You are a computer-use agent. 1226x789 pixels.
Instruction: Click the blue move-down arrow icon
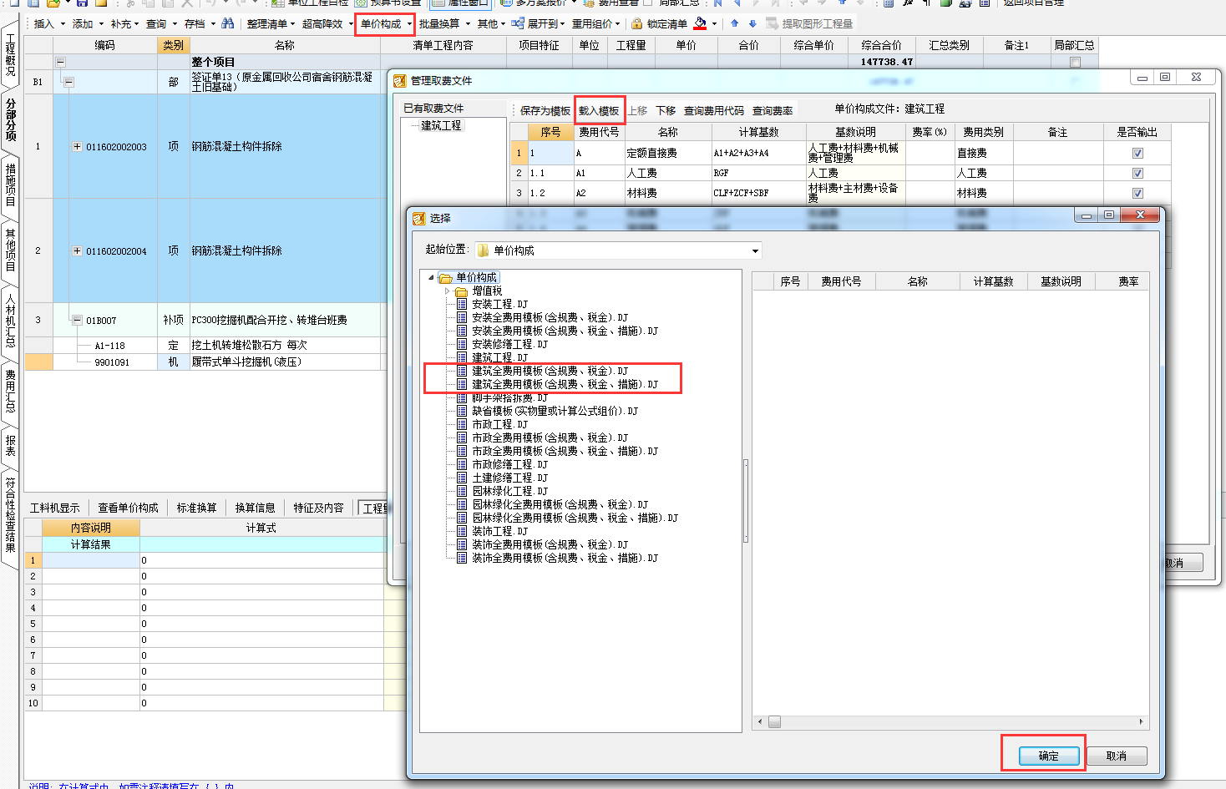[752, 23]
